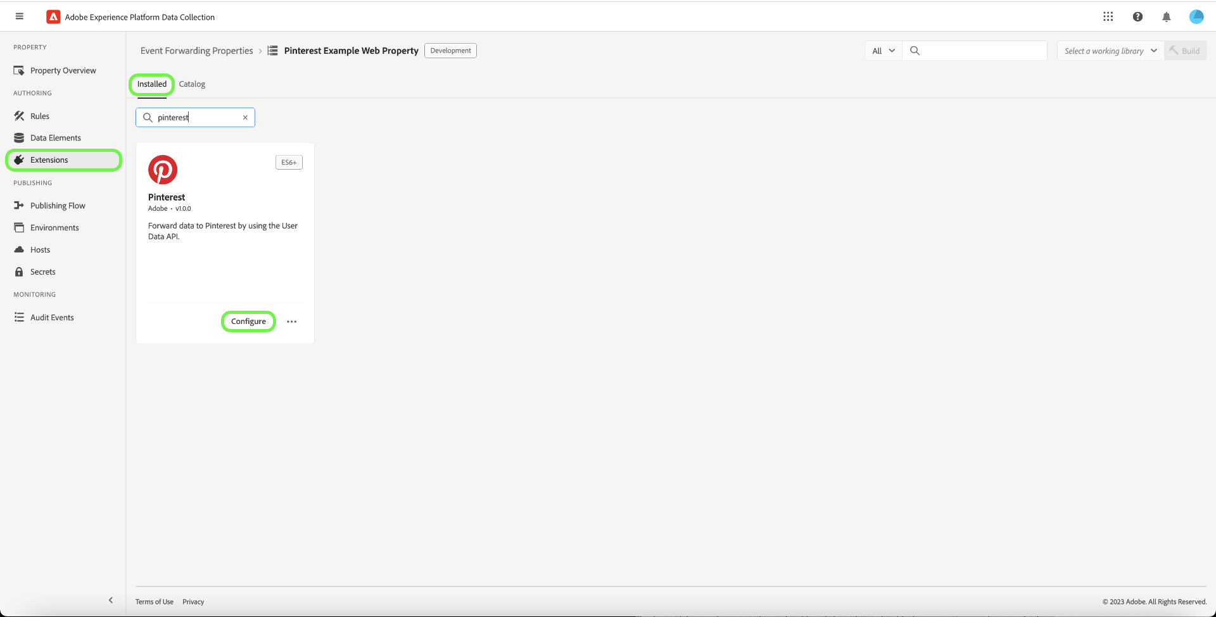Click the ES6+ badge on Pinterest card
The width and height of the screenshot is (1216, 617).
(x=289, y=163)
